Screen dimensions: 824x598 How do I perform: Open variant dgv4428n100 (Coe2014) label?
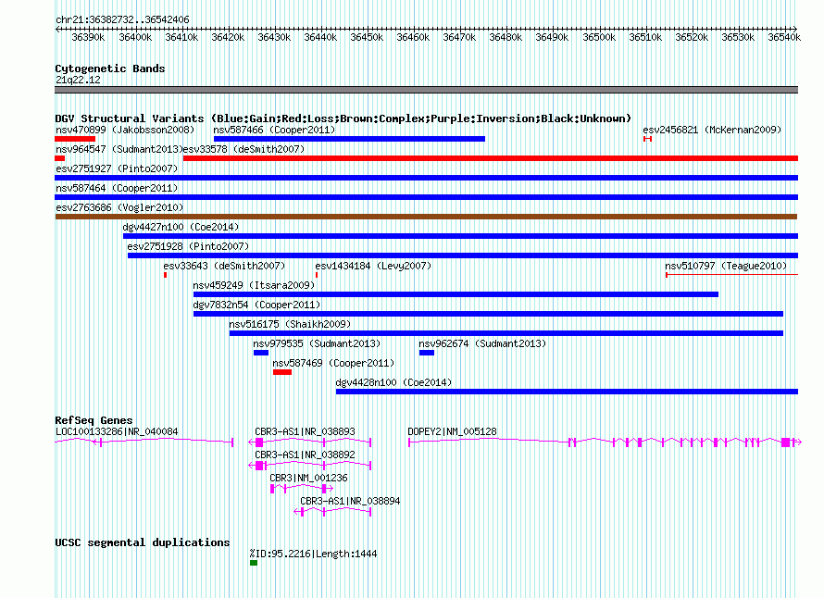click(x=393, y=382)
